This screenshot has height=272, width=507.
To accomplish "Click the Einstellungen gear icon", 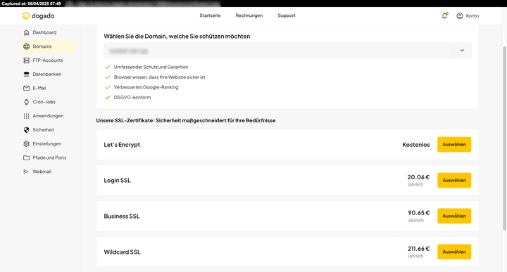I will [x=27, y=143].
